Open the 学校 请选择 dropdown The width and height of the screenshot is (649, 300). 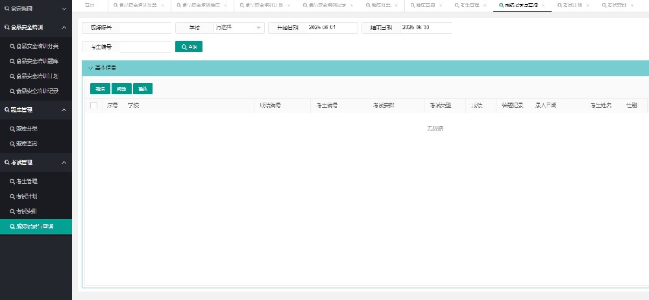click(238, 28)
